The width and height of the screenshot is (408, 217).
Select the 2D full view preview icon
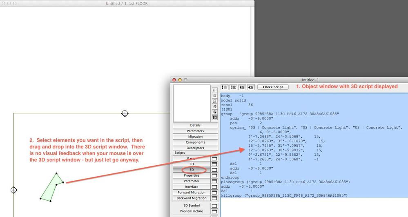(215, 95)
